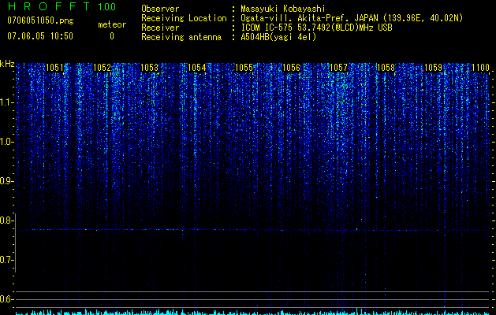Click time marker 1057
This screenshot has width=496, height=315.
(339, 68)
